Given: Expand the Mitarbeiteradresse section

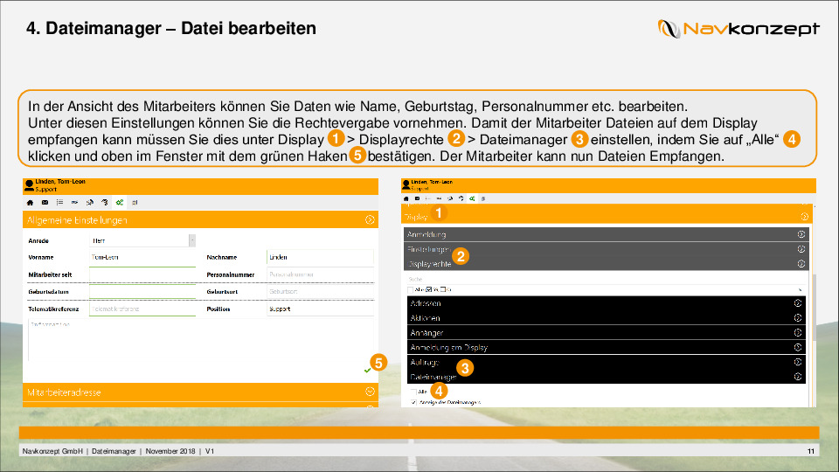Looking at the screenshot, I should tap(370, 392).
